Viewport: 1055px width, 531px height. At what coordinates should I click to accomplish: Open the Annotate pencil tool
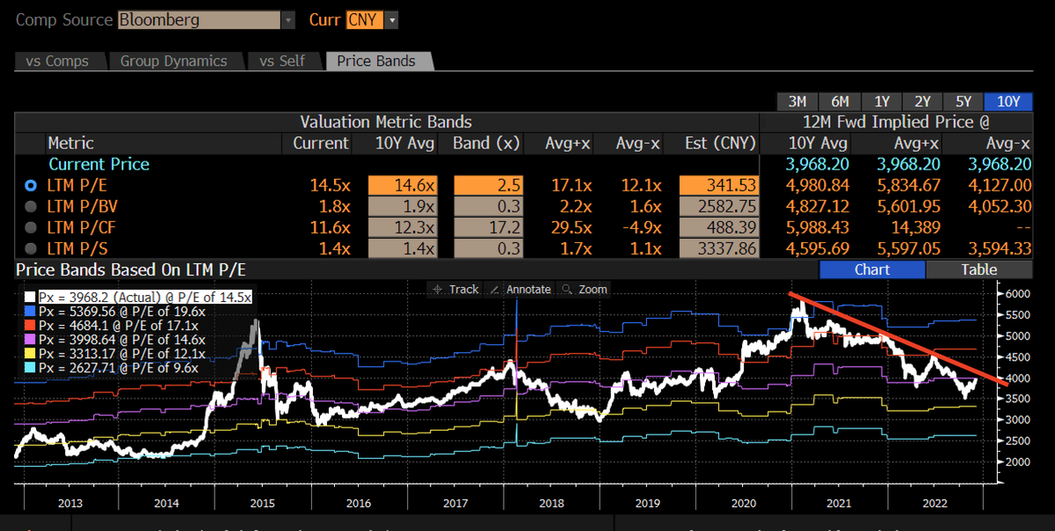pyautogui.click(x=520, y=290)
